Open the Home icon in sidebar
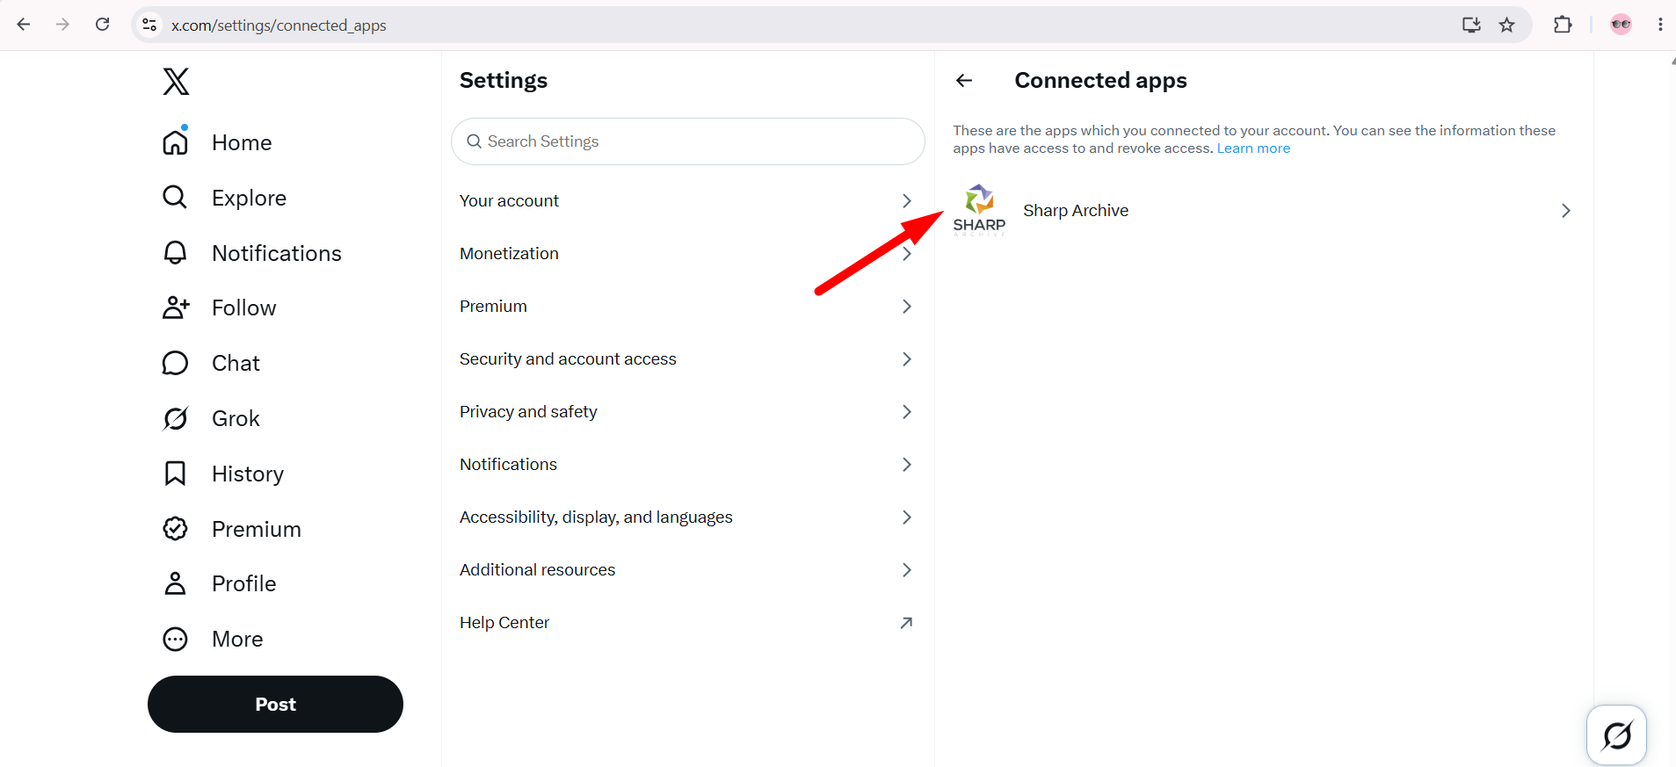 pos(176,141)
